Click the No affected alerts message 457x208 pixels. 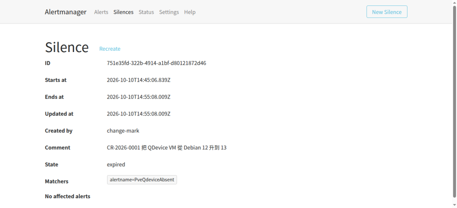click(68, 196)
